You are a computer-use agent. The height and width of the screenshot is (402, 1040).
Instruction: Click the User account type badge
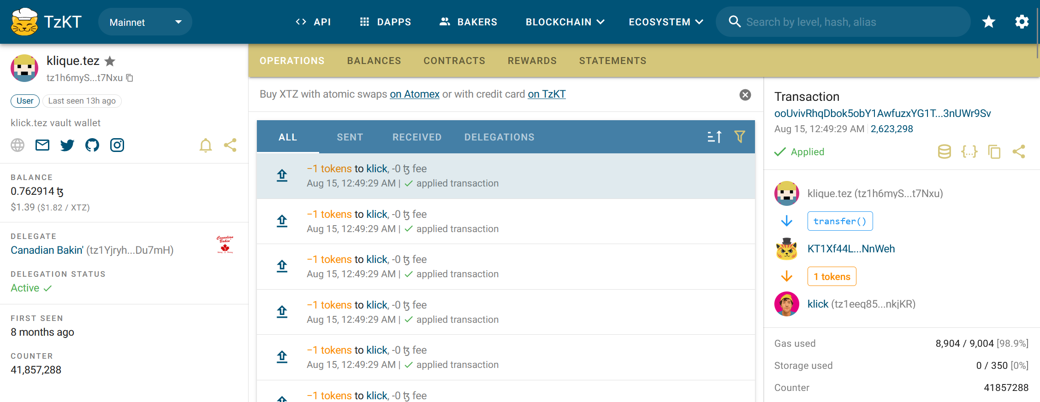coord(25,101)
